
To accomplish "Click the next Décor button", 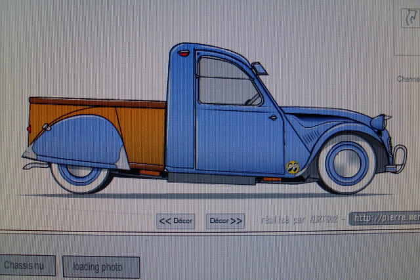I will pos(225,222).
